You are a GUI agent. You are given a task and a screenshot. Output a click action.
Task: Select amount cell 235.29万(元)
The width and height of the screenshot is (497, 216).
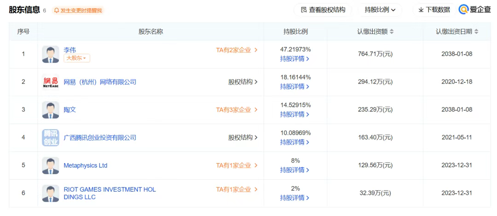click(376, 110)
